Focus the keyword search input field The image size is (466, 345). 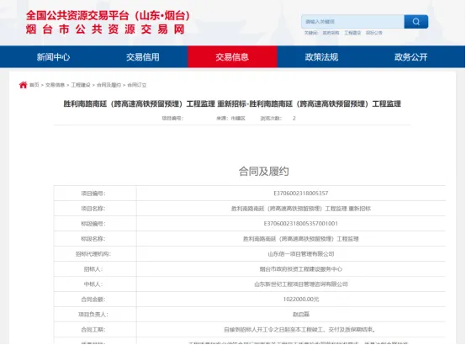coord(352,22)
